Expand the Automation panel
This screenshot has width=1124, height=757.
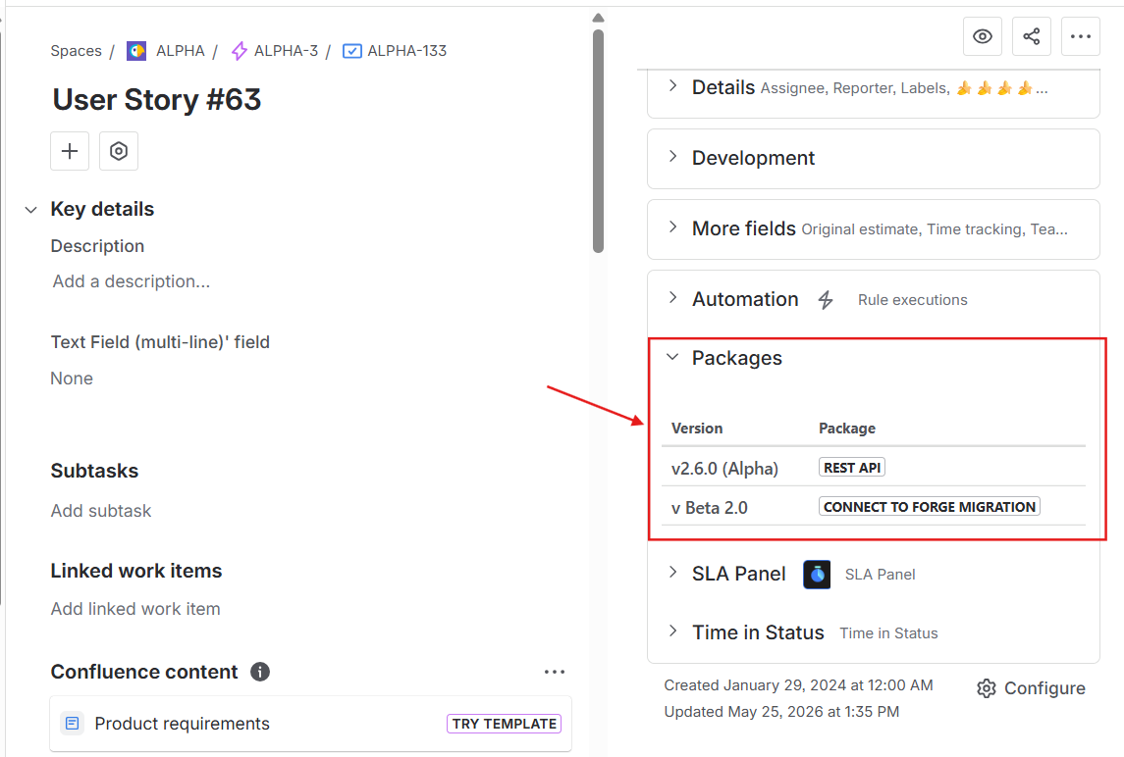point(672,298)
